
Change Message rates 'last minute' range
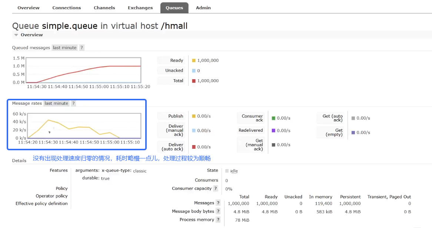point(56,103)
